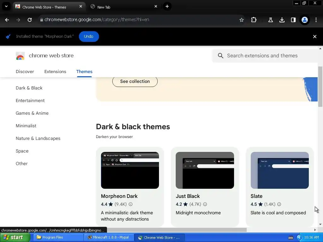Select the Chrome Web Store - Themes tab
The image size is (323, 242).
click(x=49, y=7)
